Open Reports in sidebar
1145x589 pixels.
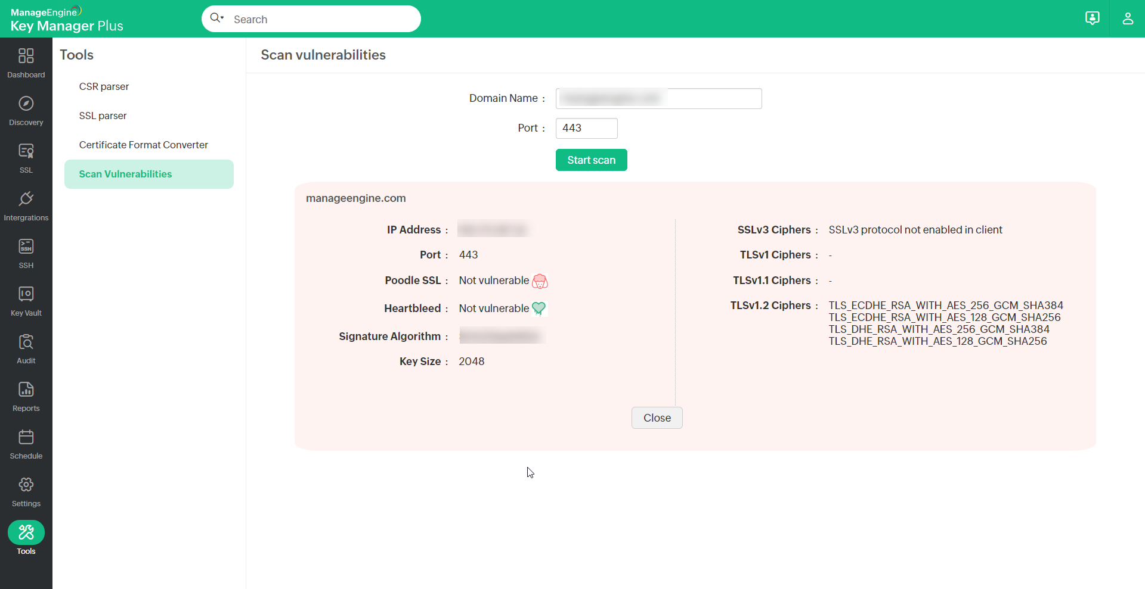(26, 397)
